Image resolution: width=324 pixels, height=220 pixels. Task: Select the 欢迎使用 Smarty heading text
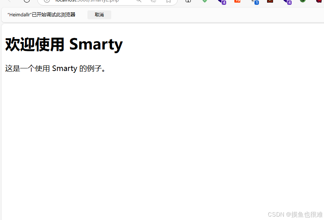click(64, 44)
